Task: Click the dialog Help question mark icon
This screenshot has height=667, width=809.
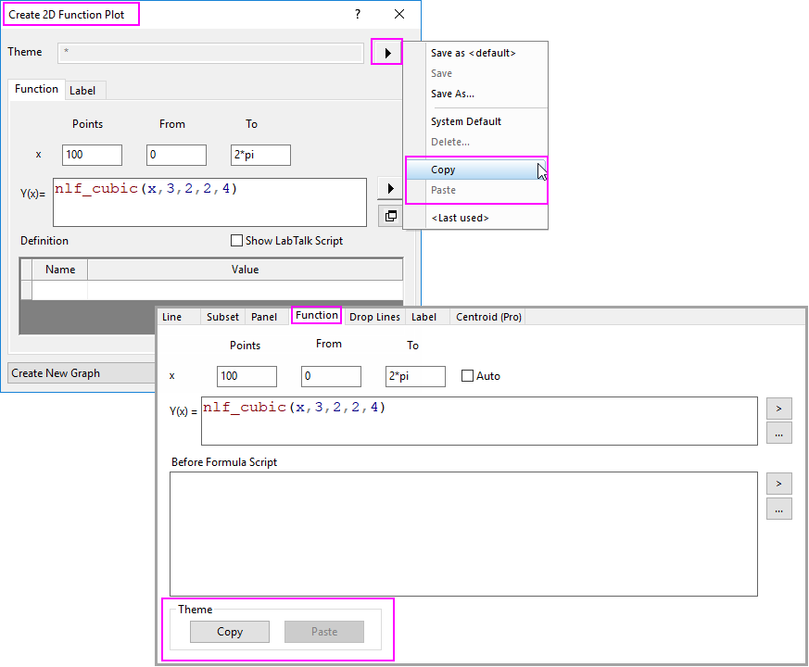Action: (x=357, y=14)
